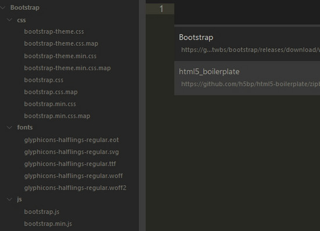Screen dimensions: 320x231
Task: Collapse the Bootstrap root folder
Action: tap(3, 8)
